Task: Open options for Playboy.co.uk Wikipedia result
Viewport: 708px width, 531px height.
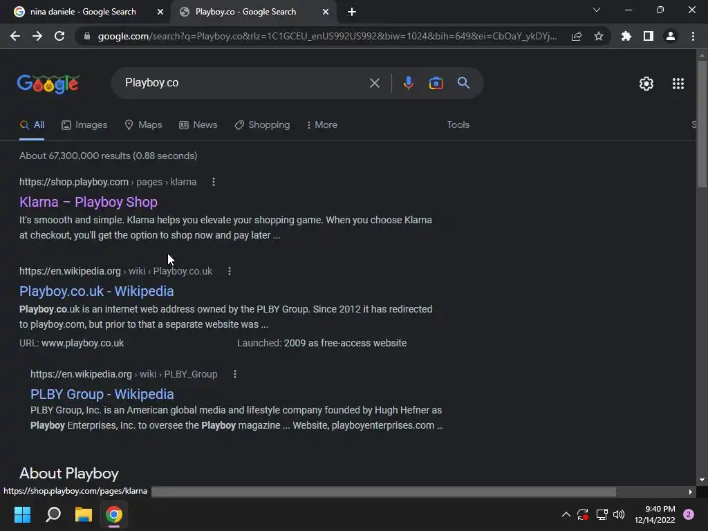Action: point(230,271)
